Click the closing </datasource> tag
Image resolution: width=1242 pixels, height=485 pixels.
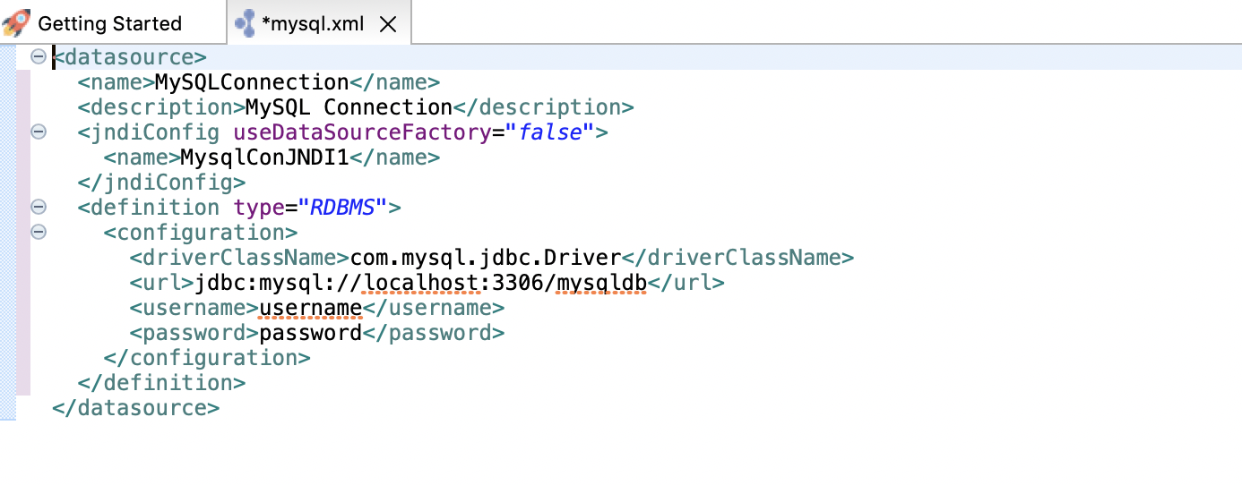[135, 408]
